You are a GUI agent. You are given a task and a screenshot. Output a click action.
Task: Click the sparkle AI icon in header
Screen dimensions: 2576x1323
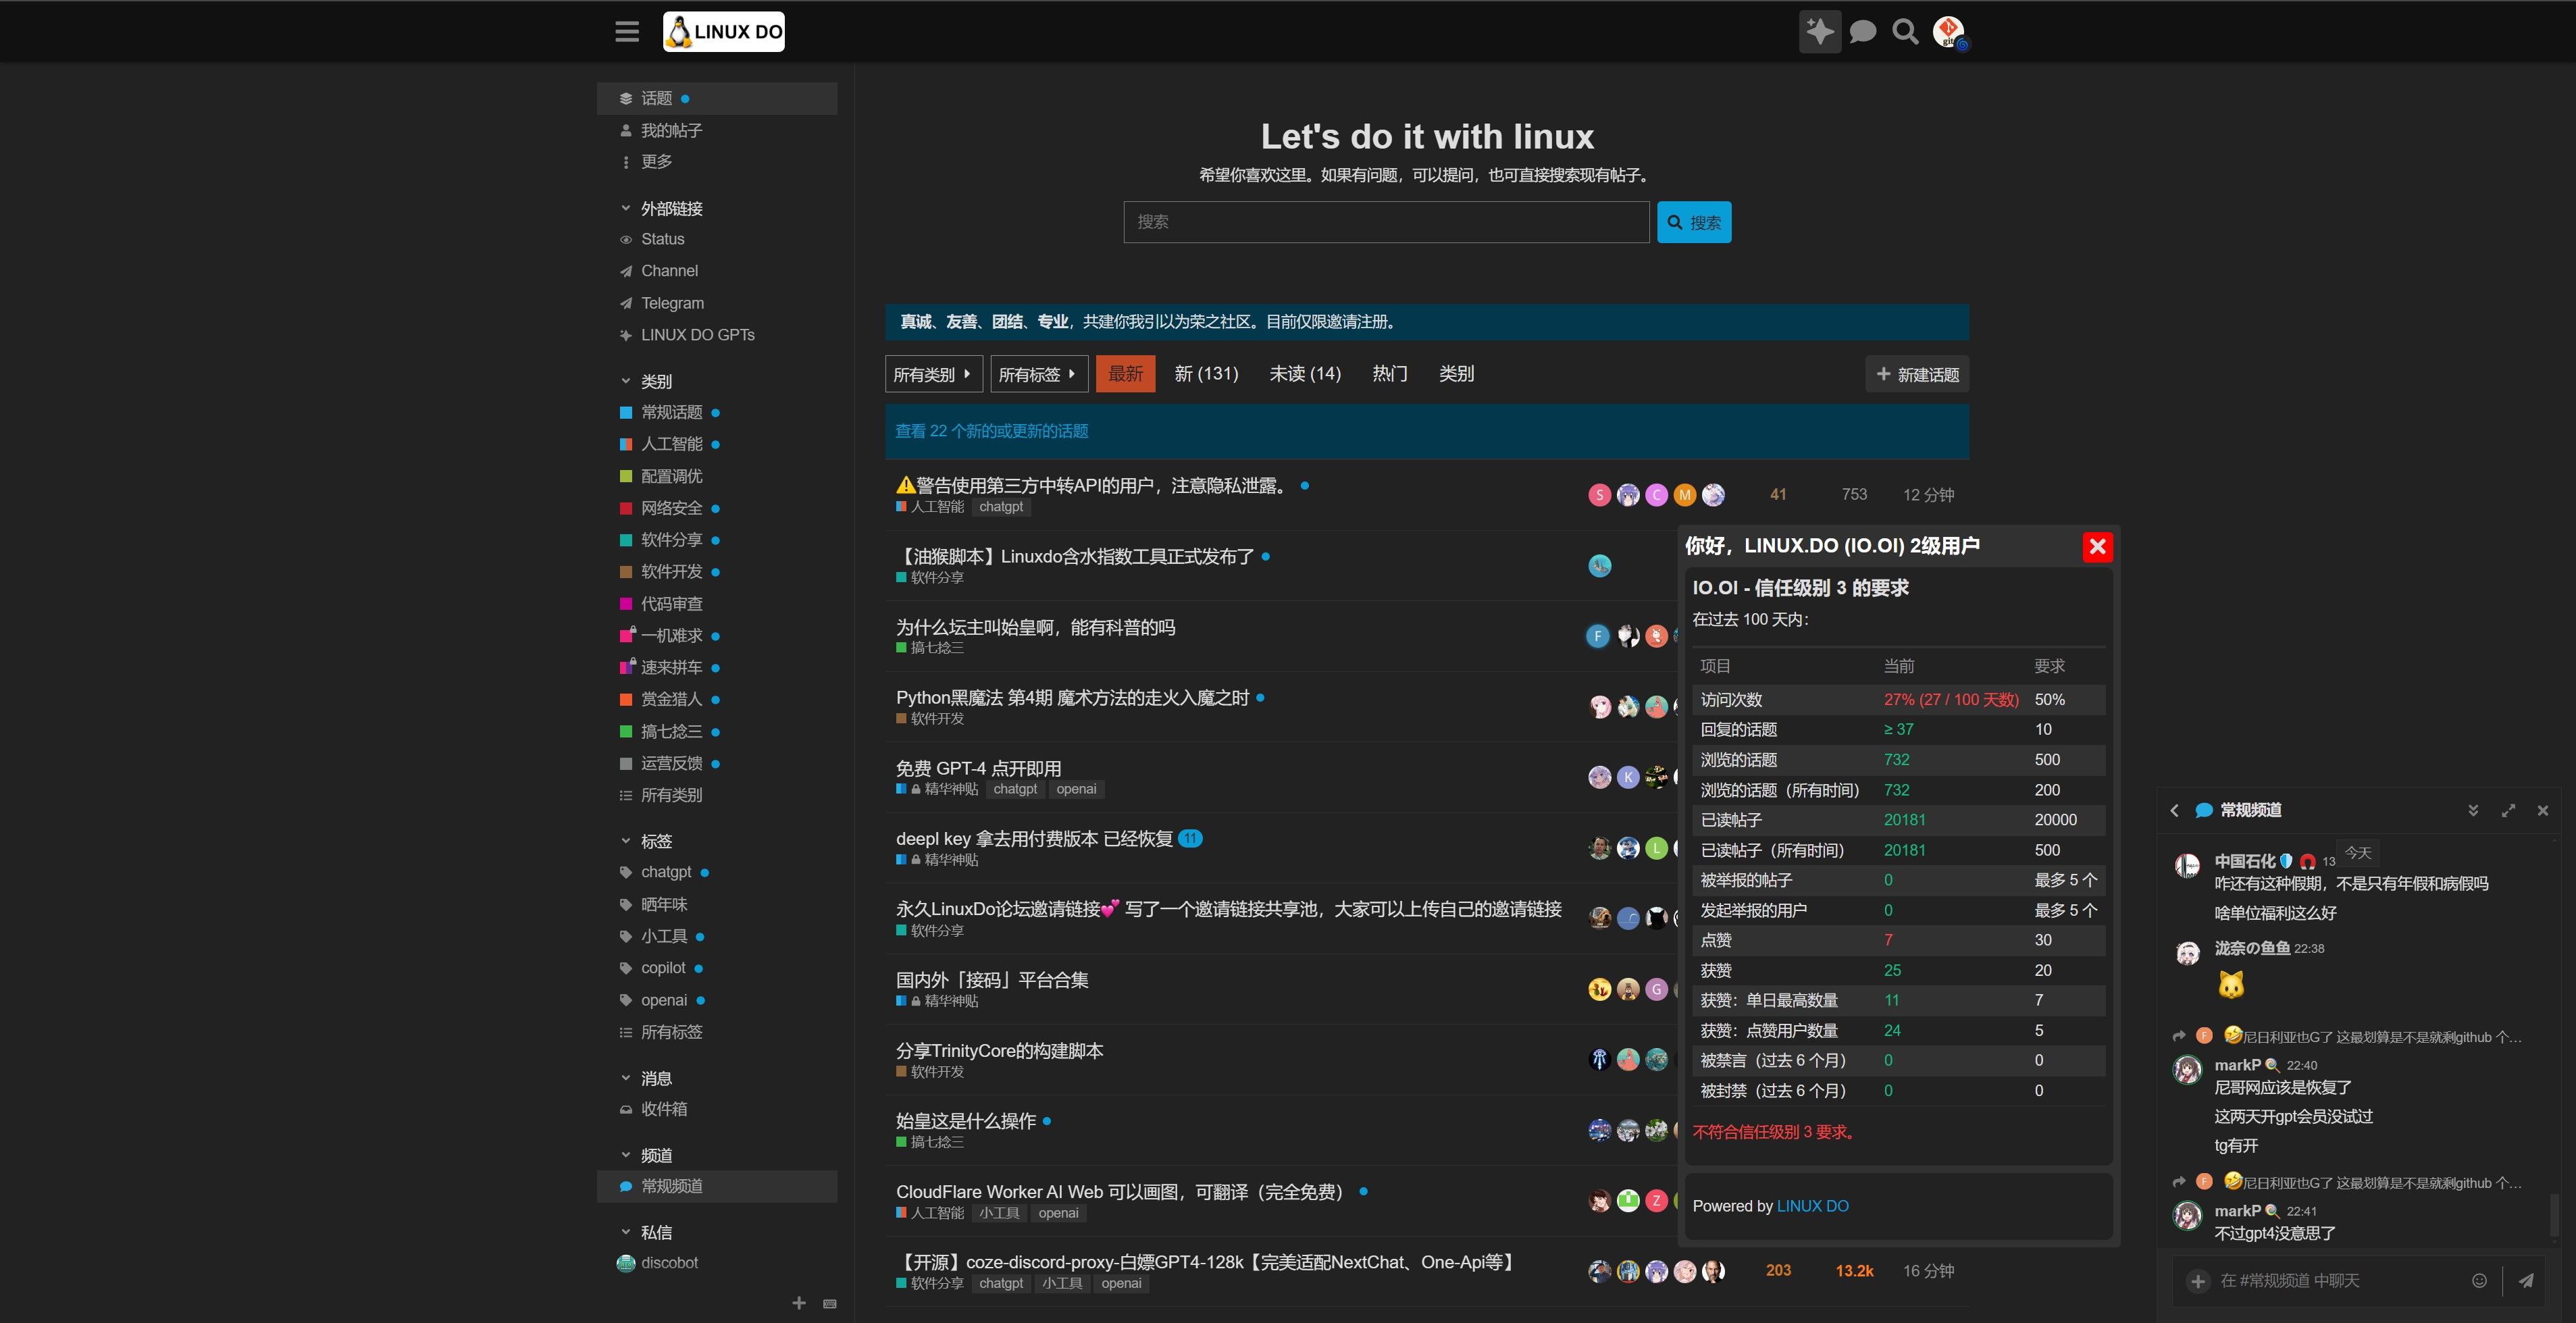pos(1819,32)
